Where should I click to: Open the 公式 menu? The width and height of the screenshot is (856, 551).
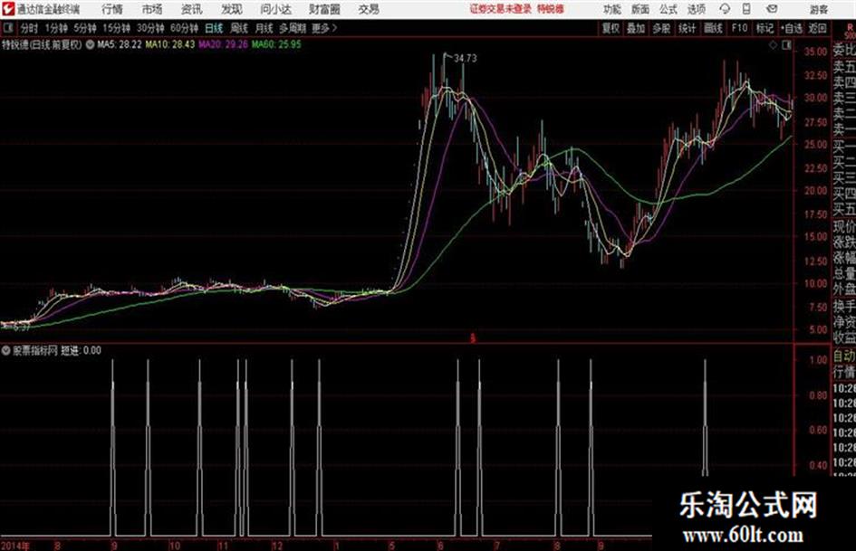click(x=668, y=9)
